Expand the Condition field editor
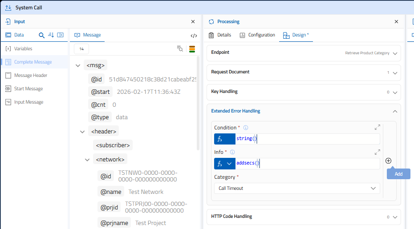414x229 pixels. click(x=377, y=128)
